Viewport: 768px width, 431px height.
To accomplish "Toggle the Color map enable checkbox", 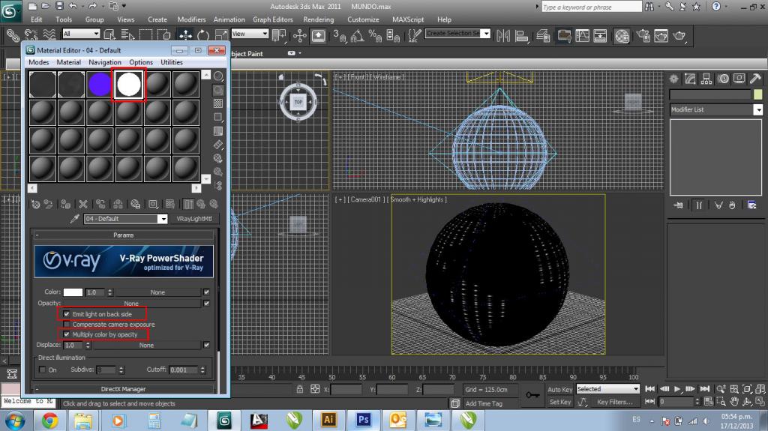I will (x=206, y=292).
